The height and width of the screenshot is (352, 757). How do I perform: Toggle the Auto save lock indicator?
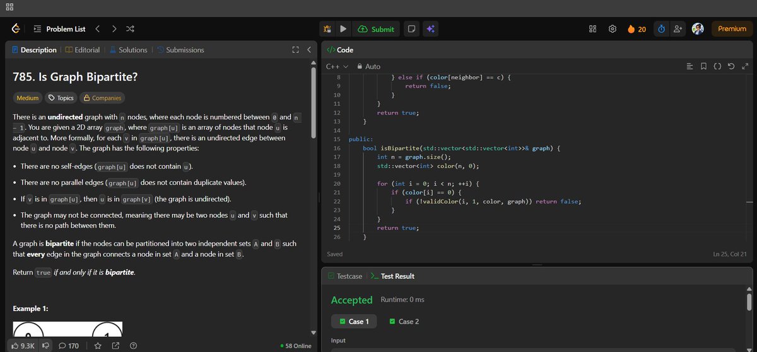point(368,66)
